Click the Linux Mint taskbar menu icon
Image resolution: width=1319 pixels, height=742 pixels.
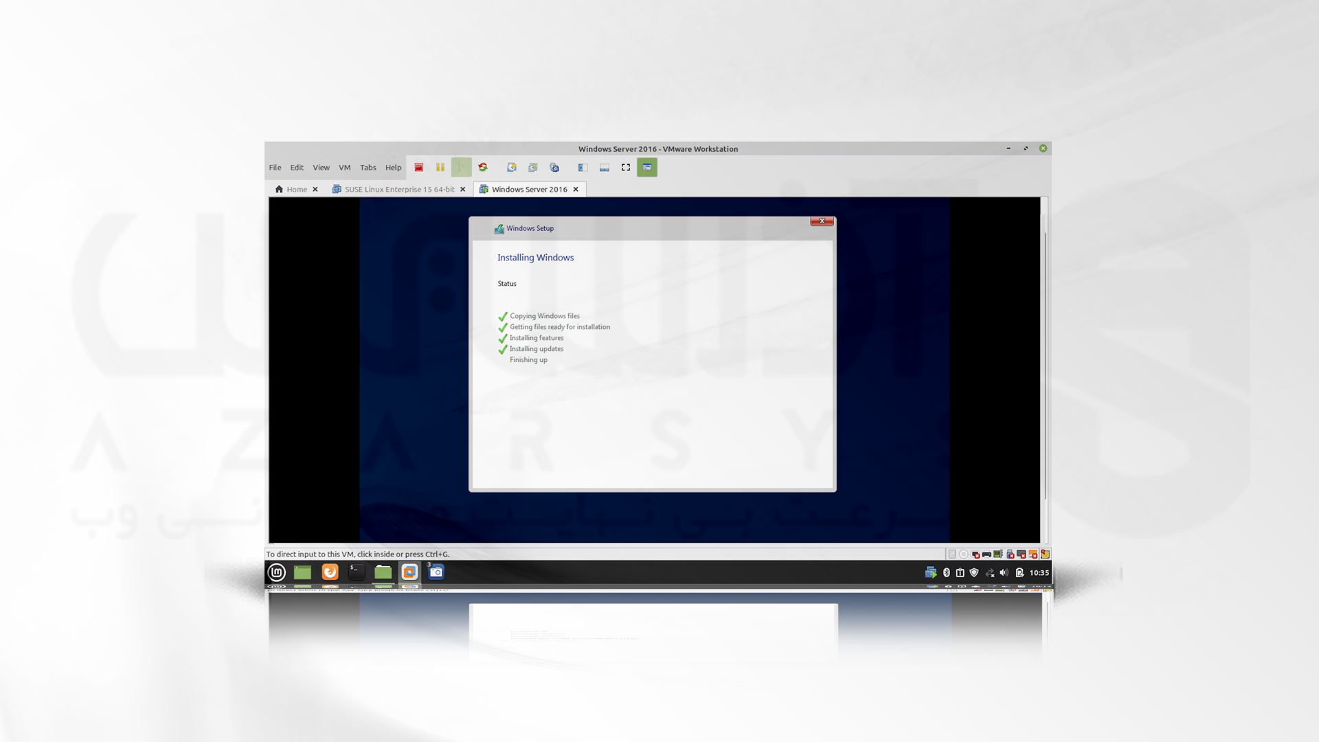tap(275, 572)
